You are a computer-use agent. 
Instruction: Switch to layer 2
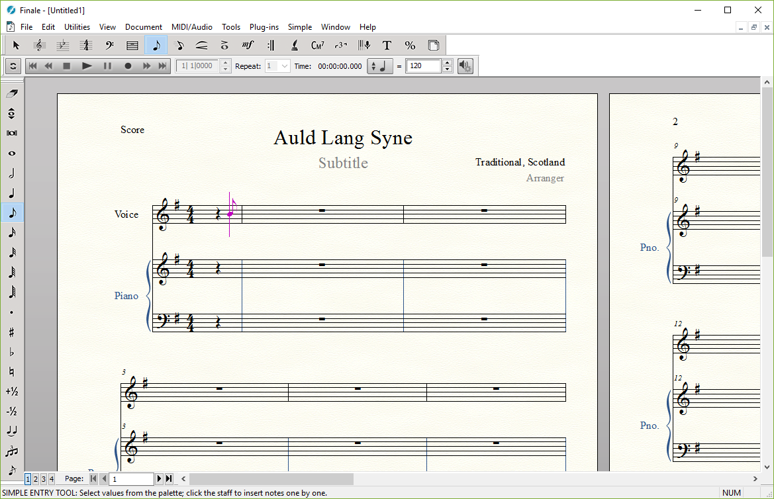[36, 478]
